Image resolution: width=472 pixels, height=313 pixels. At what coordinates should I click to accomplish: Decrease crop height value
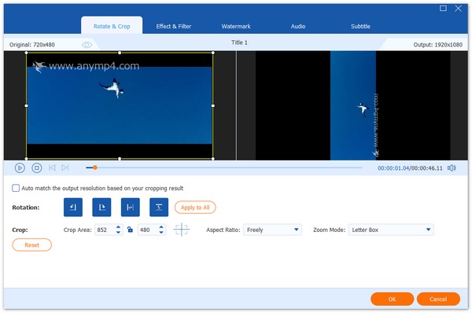(x=161, y=232)
